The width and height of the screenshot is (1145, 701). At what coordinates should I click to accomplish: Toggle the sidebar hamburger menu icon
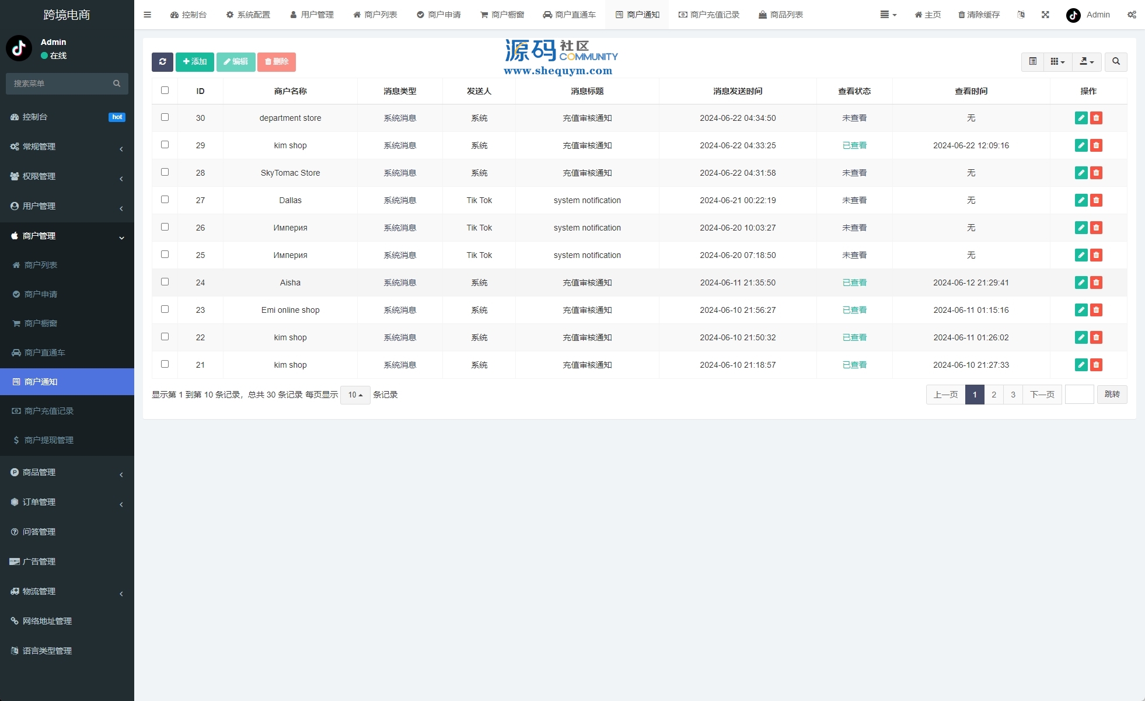[x=148, y=15]
